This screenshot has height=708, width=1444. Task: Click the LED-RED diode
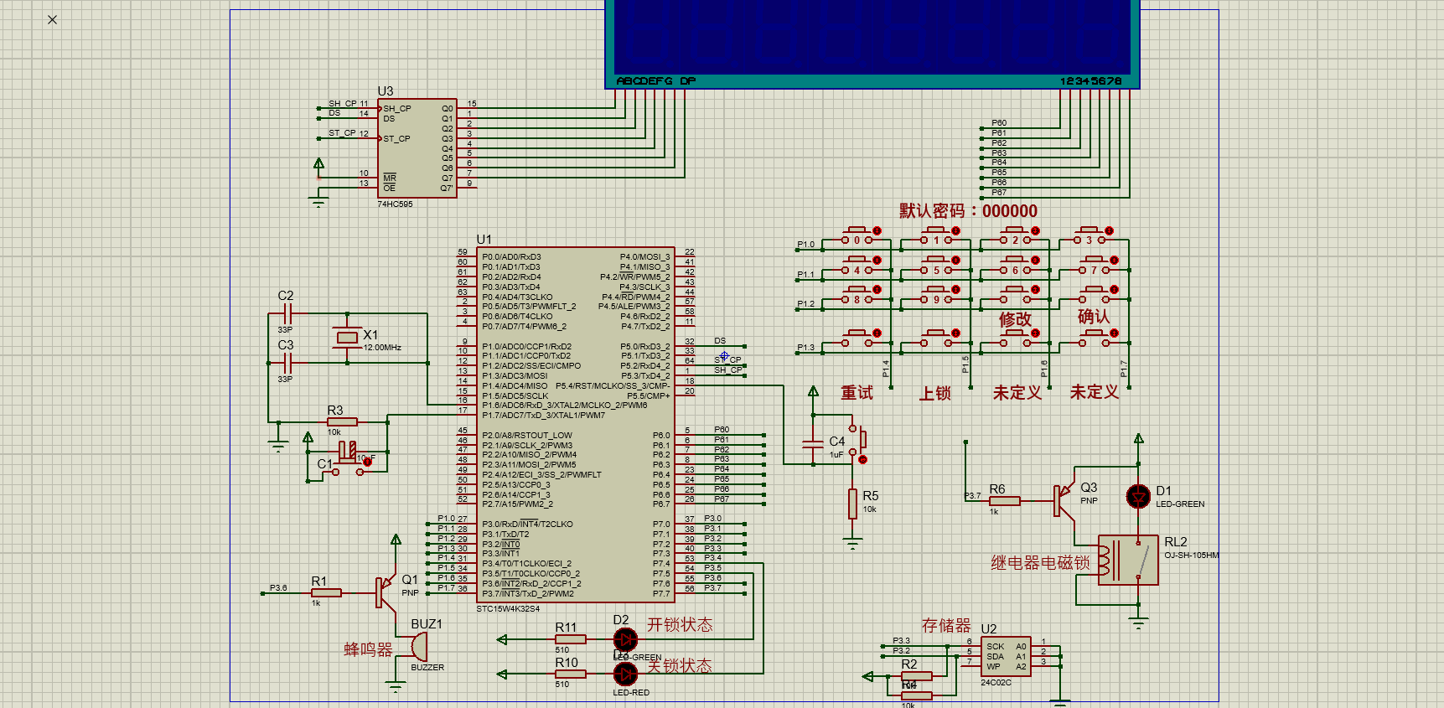coord(625,674)
